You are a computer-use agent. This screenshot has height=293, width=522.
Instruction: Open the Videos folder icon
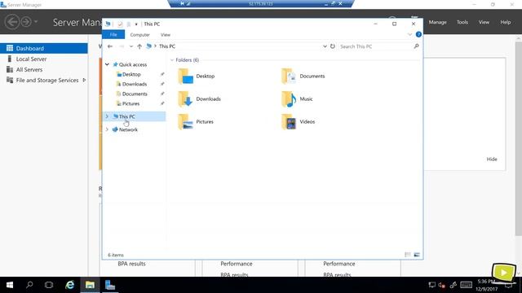coord(289,122)
